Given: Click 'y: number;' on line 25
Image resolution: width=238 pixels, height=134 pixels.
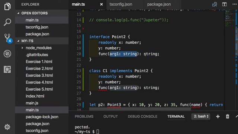Looking at the screenshot, I should tap(109, 82).
